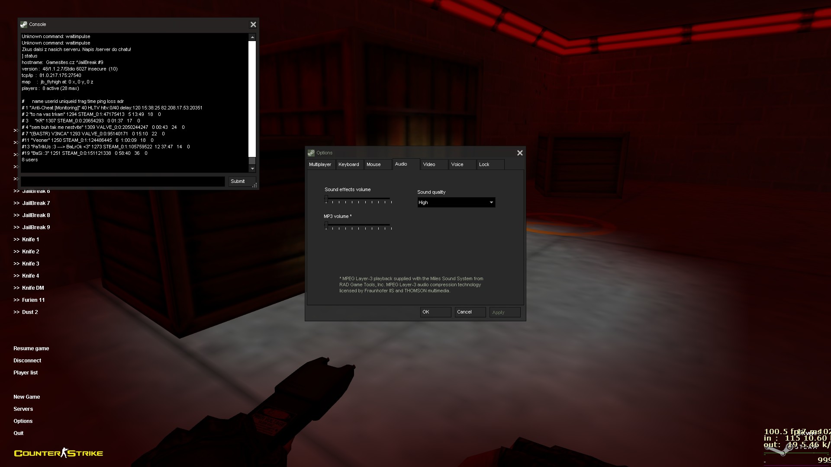This screenshot has width=831, height=467.
Task: Click the console command input field
Action: pyautogui.click(x=123, y=182)
